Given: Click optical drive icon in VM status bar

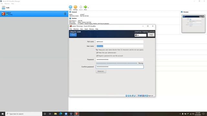Looking at the screenshot, I should [128, 96].
